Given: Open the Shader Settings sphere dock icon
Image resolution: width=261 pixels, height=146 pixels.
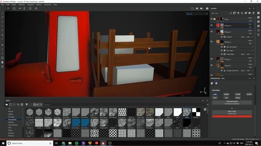Looking at the screenshot, I should tap(259, 26).
